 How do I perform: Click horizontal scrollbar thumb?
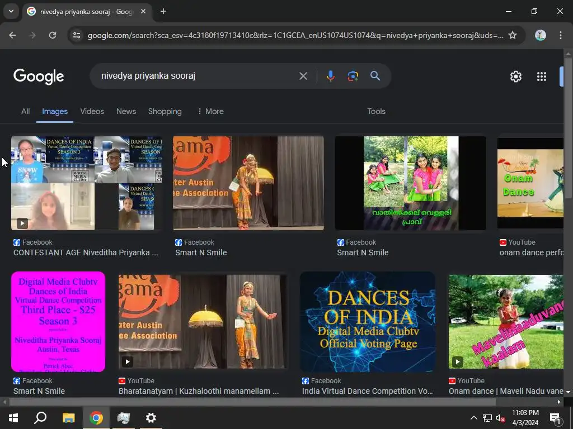click(252, 402)
